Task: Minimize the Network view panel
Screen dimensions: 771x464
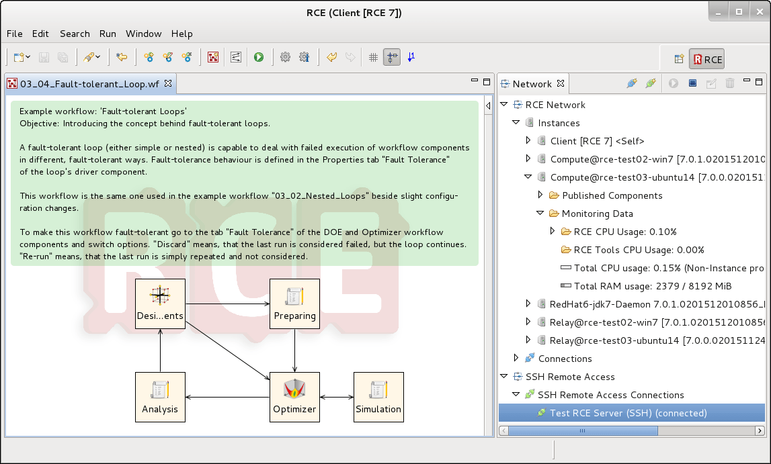Action: click(746, 81)
